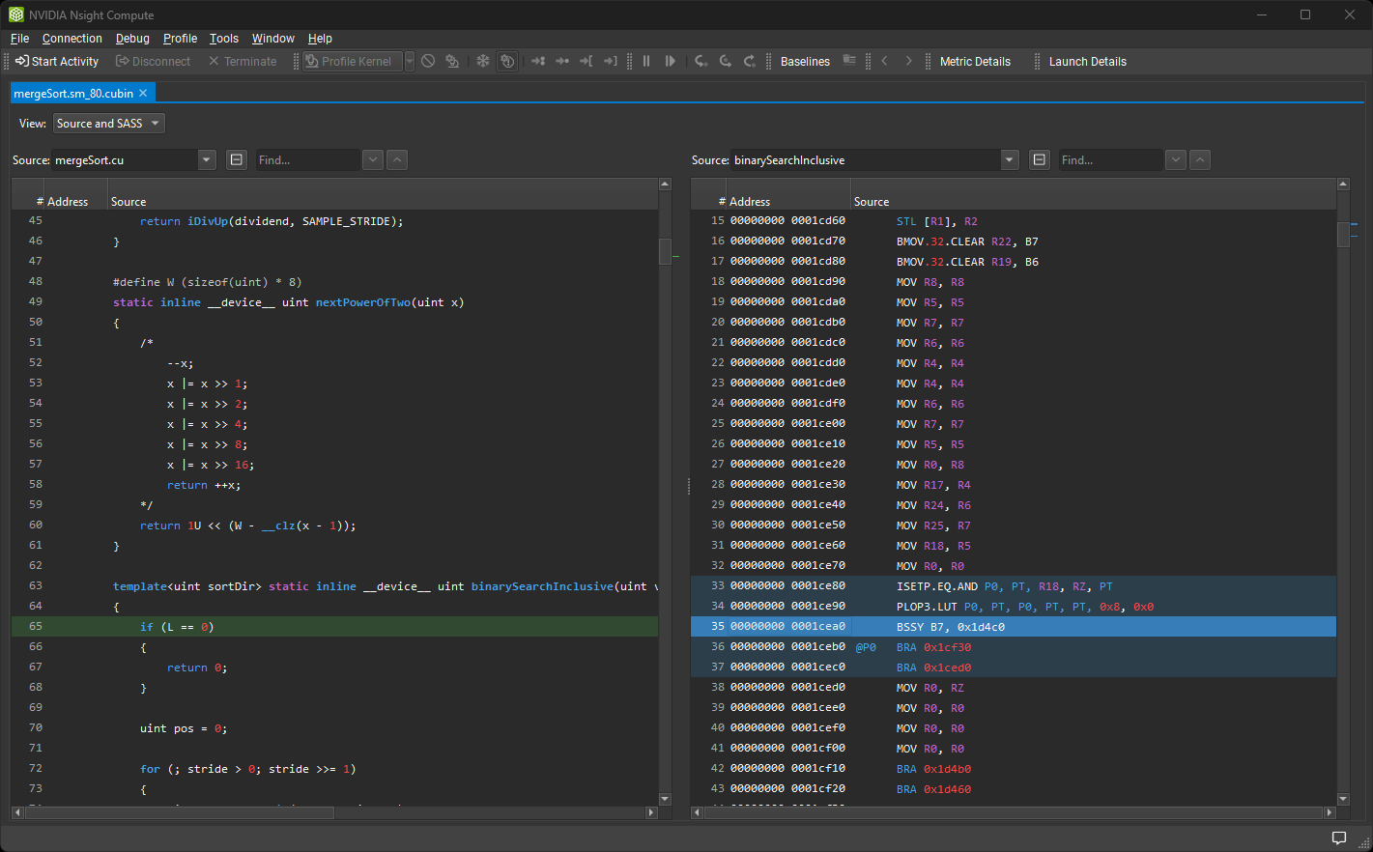Click the chat feedback icon in status bar

[1339, 838]
